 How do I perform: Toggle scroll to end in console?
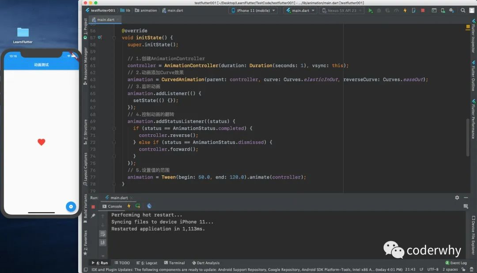pyautogui.click(x=102, y=243)
